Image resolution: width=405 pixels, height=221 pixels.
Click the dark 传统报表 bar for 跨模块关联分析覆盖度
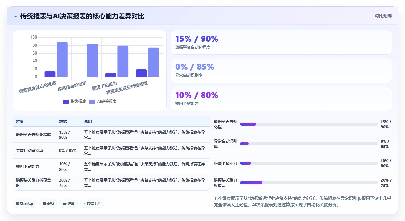(x=141, y=73)
